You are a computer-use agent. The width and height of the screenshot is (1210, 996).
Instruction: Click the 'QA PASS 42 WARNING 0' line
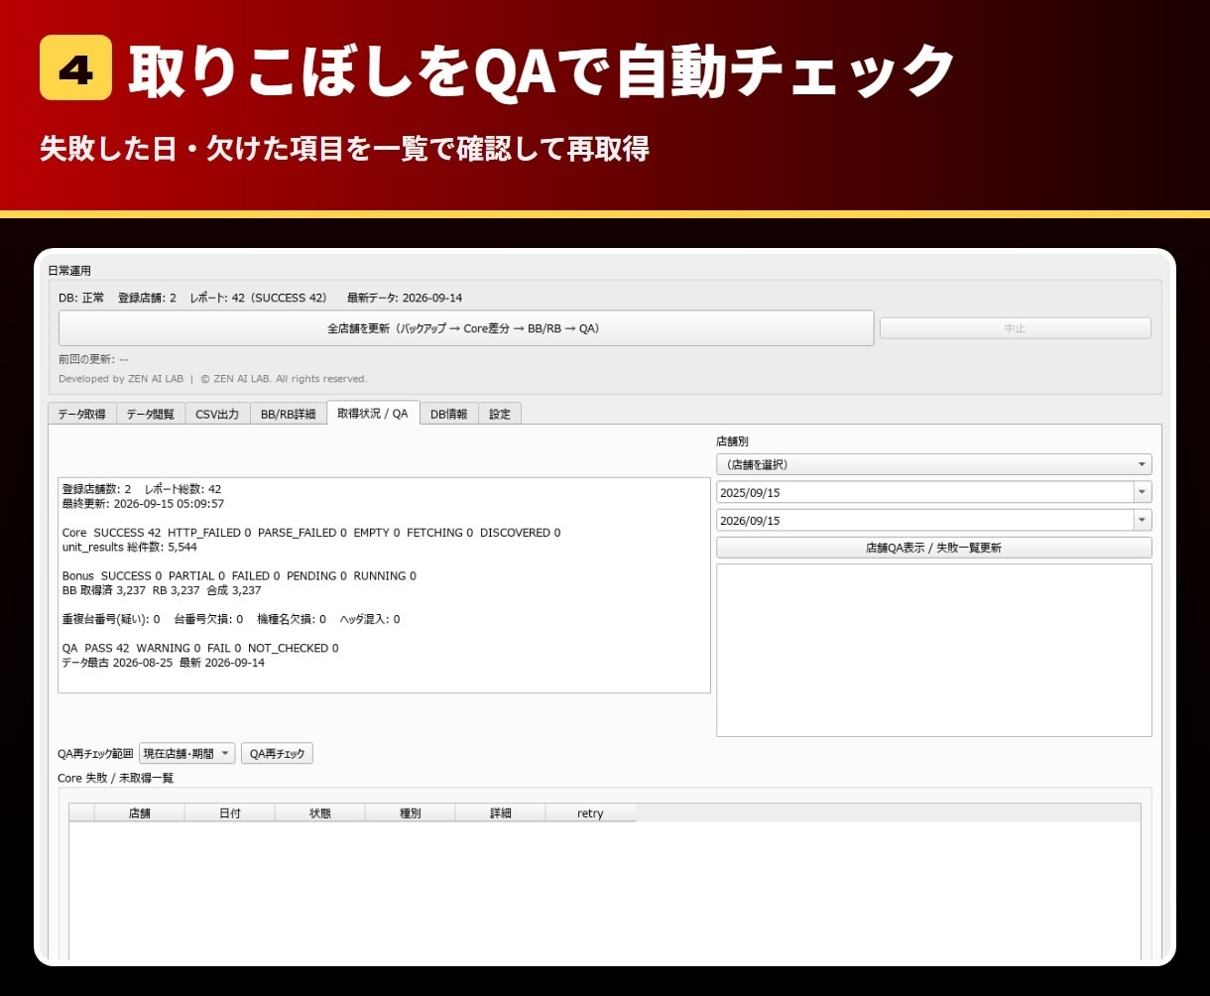[200, 648]
